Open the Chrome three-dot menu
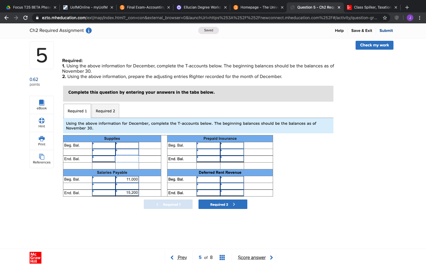This screenshot has height=266, width=426. [x=419, y=18]
